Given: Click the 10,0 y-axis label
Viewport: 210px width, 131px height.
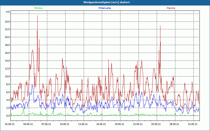Looking at the screenshot, I should [7, 77].
